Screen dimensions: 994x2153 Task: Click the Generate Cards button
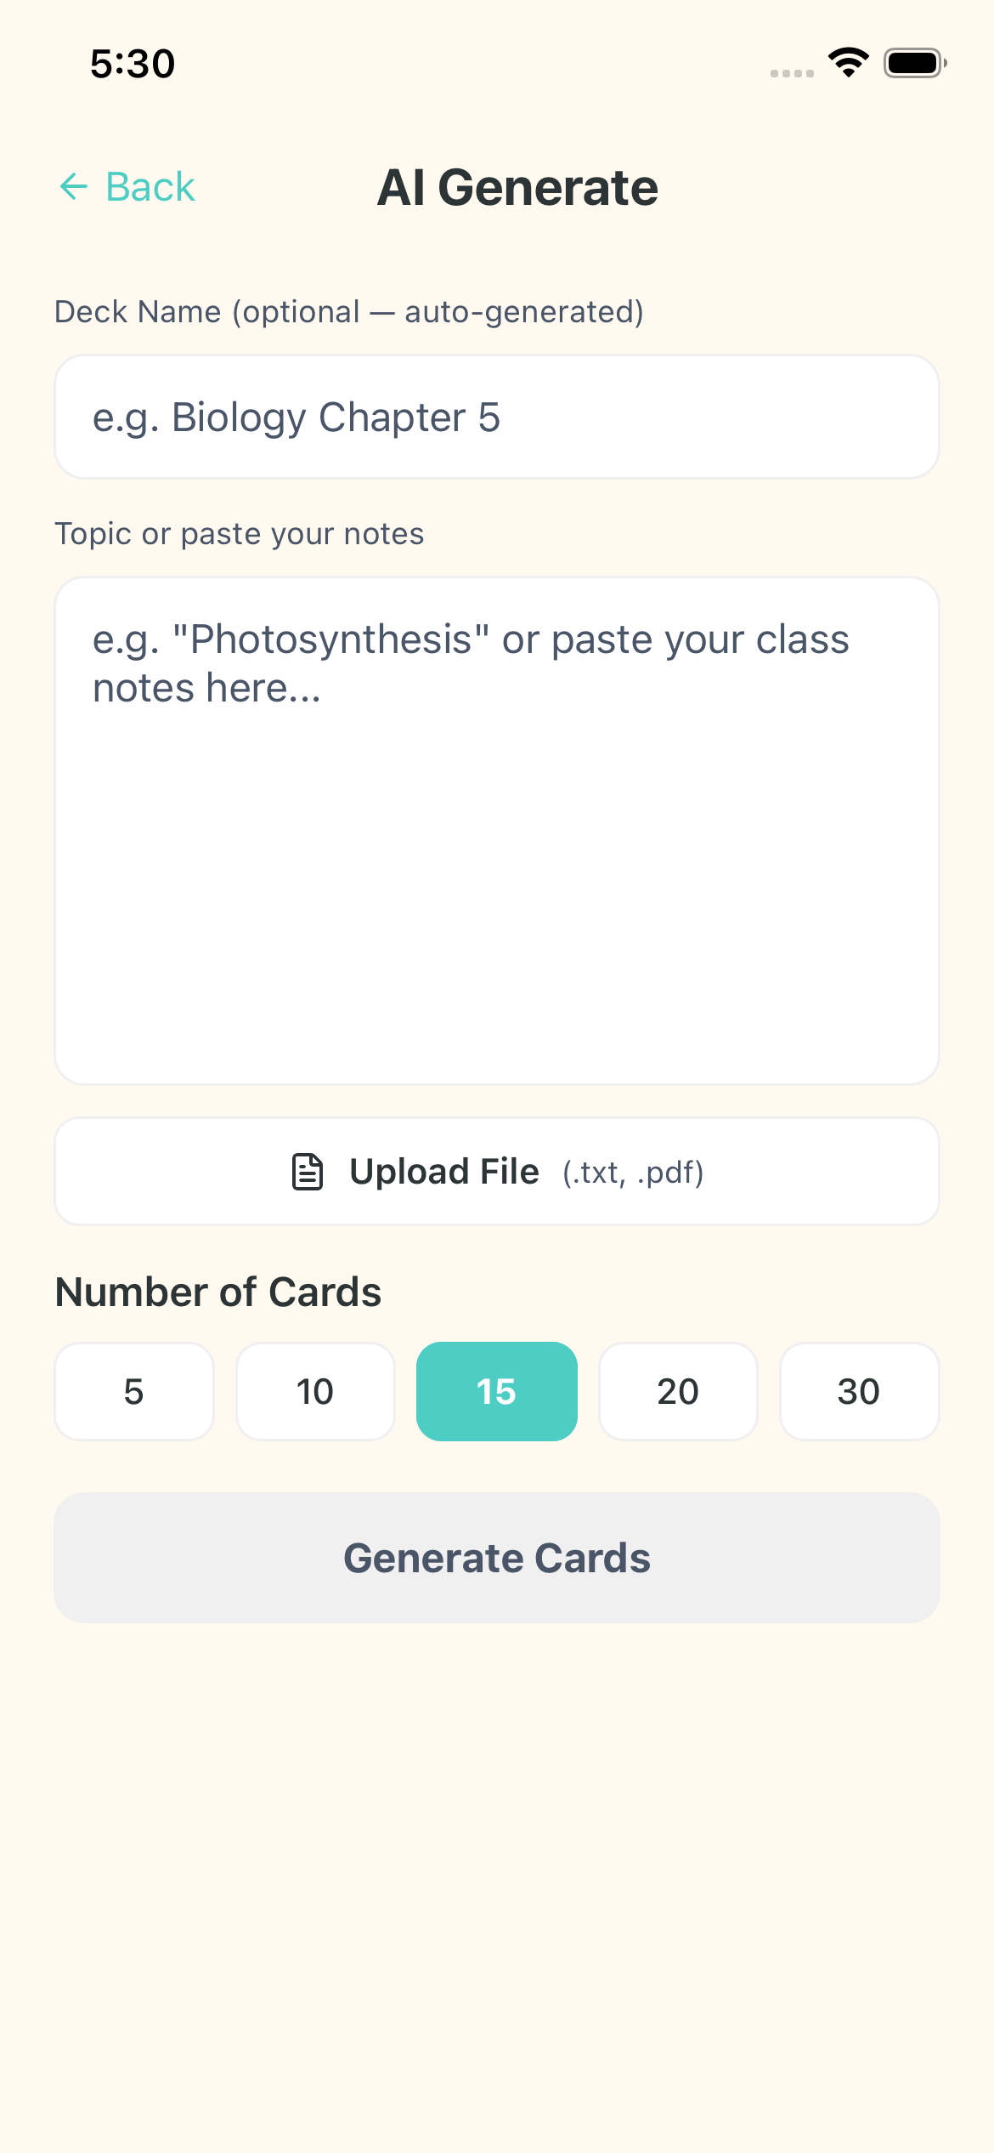coord(496,1558)
